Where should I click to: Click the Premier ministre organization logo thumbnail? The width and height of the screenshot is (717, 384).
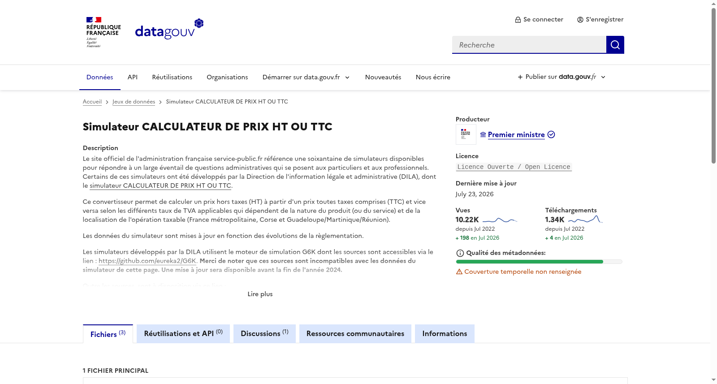click(x=466, y=134)
